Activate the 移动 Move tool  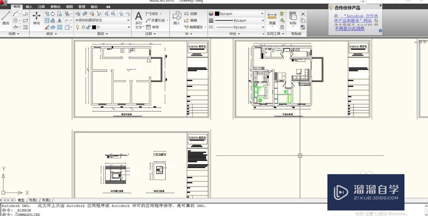click(36, 18)
